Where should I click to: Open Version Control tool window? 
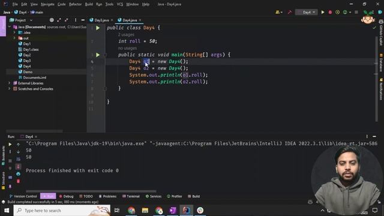pos(23,196)
